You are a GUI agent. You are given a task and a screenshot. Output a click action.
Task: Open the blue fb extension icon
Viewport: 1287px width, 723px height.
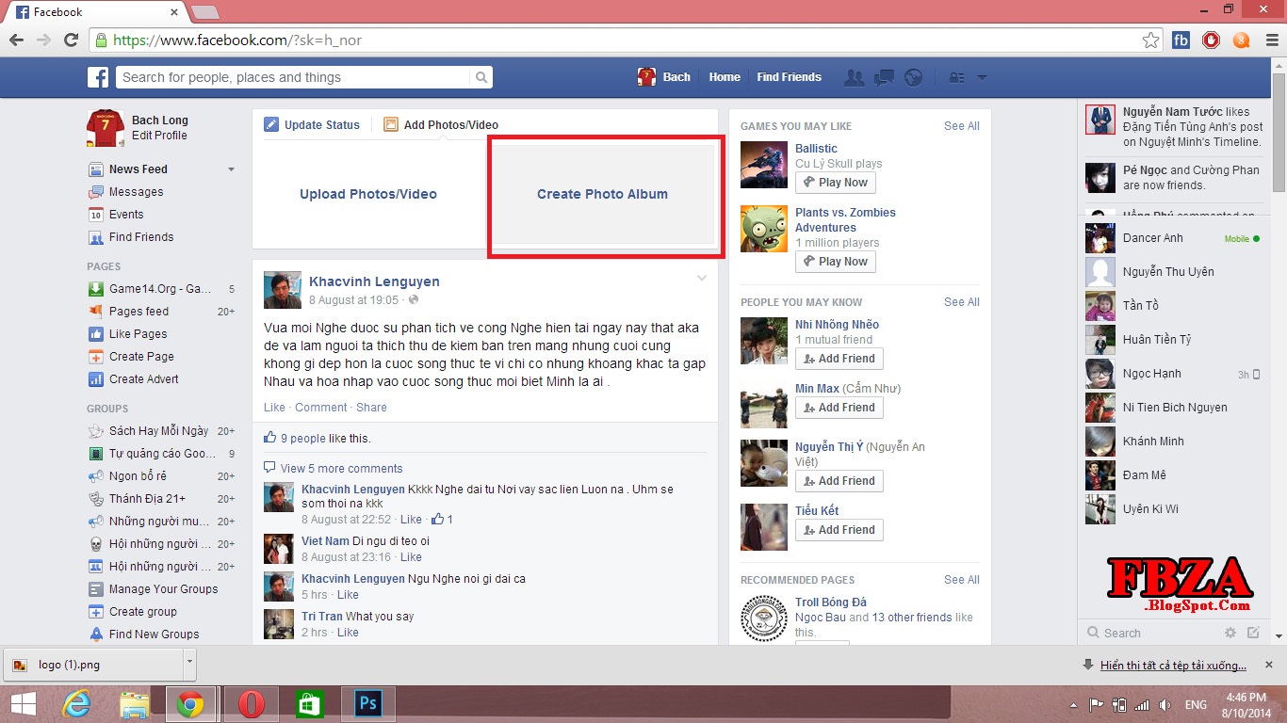point(1181,40)
